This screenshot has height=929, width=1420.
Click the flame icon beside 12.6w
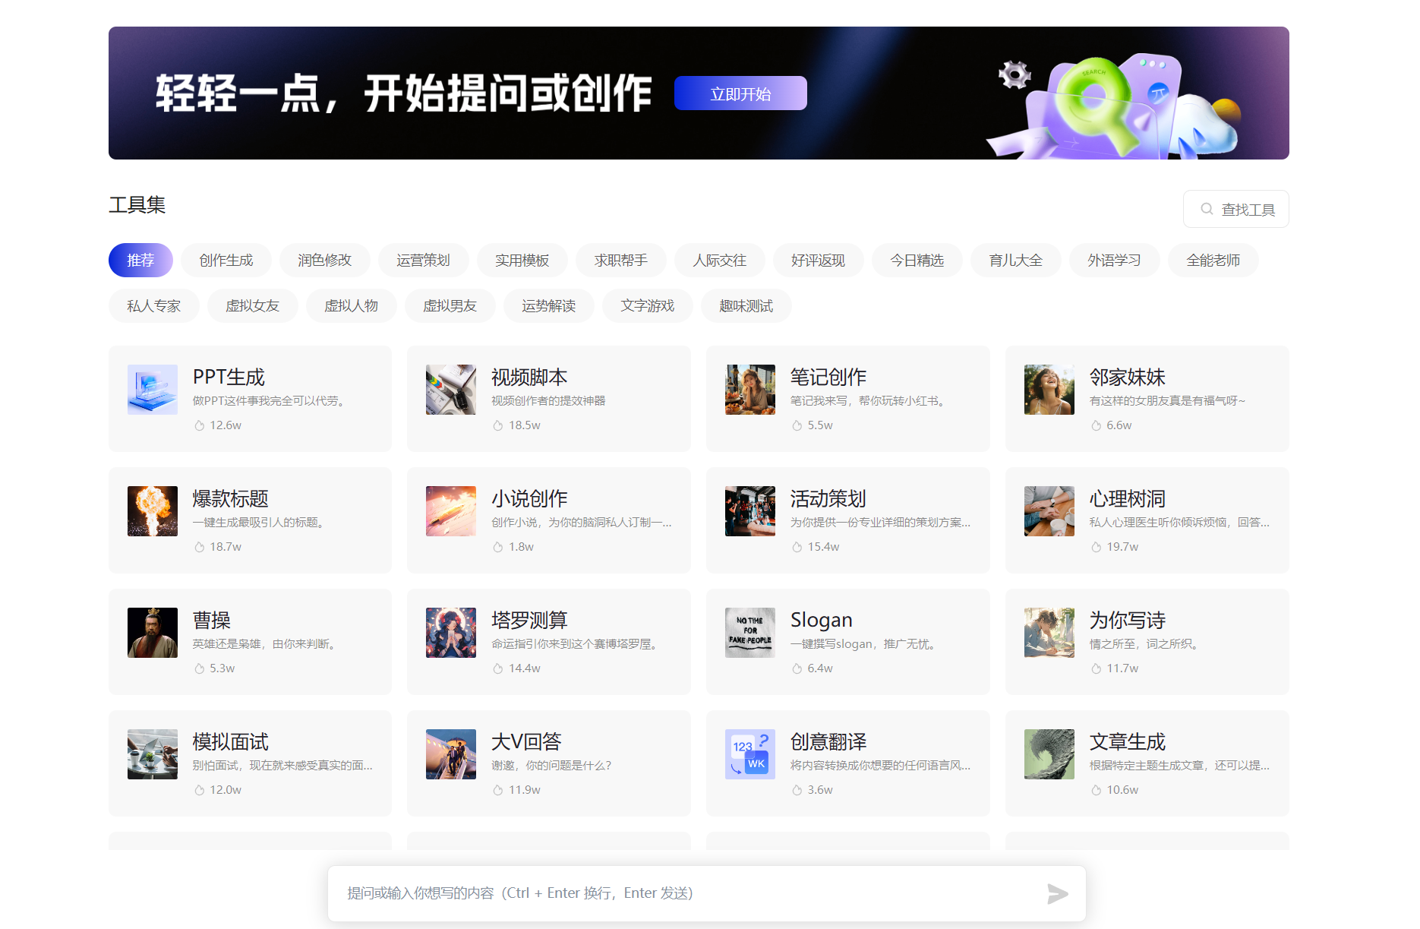200,425
